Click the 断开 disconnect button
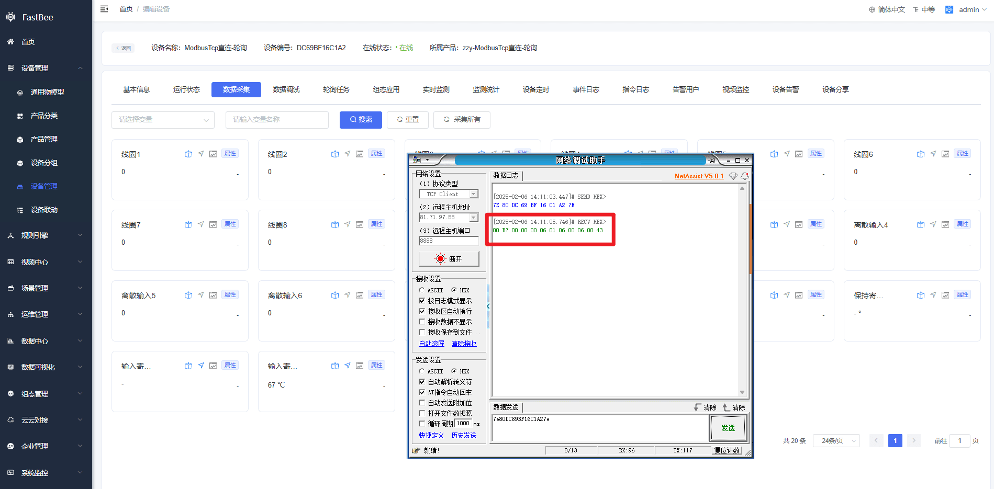The width and height of the screenshot is (994, 489). [449, 259]
